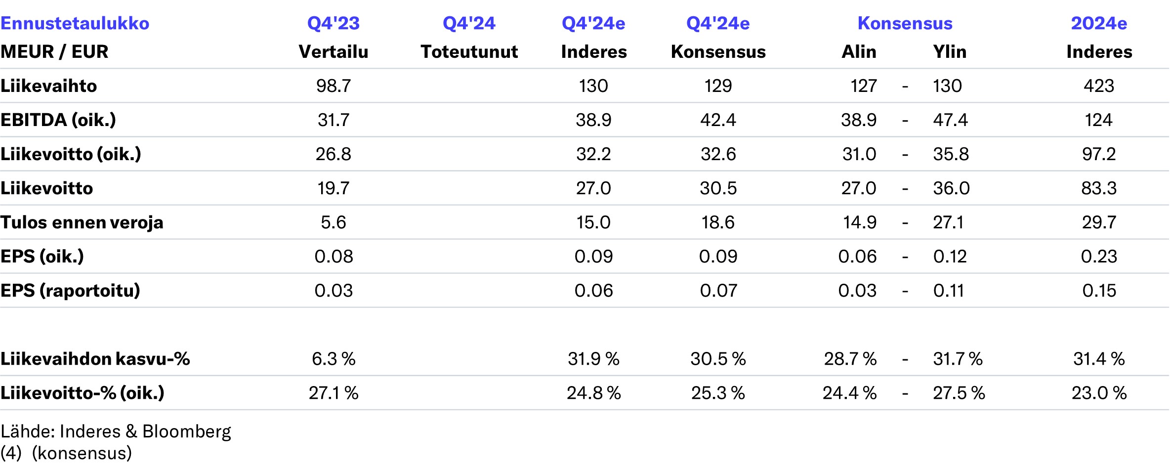Select the 423 value for 2024e

(x=1099, y=86)
